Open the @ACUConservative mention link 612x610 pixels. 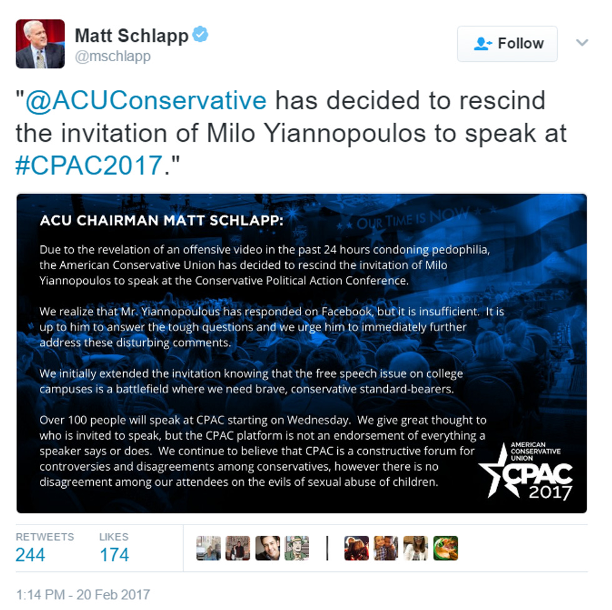pyautogui.click(x=146, y=101)
